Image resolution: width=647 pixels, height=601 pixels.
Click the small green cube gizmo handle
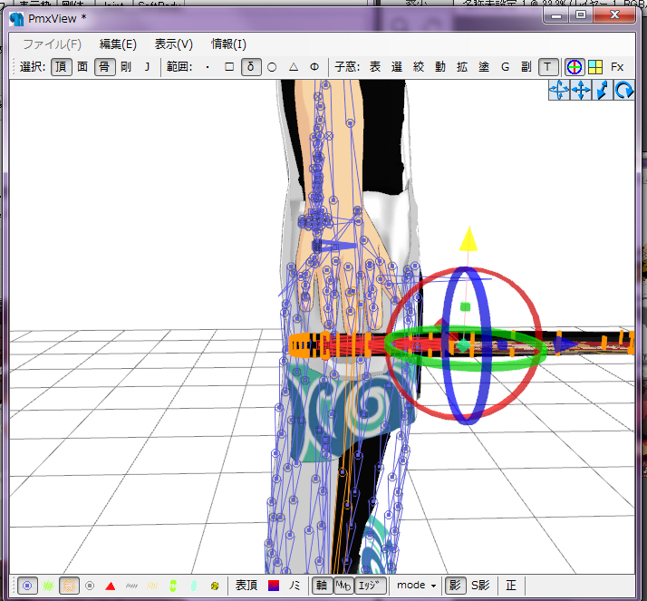[x=465, y=306]
